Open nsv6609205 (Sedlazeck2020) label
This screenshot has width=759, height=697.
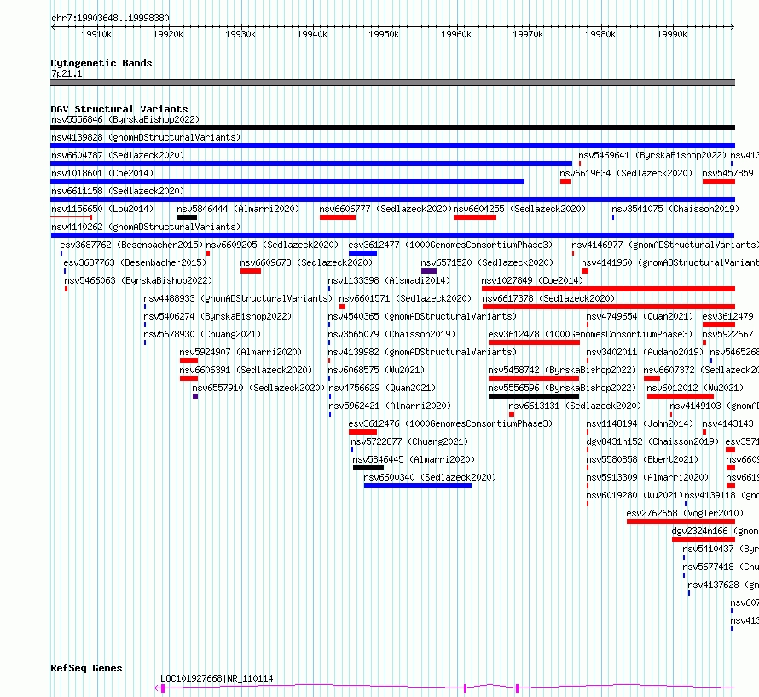coord(272,245)
